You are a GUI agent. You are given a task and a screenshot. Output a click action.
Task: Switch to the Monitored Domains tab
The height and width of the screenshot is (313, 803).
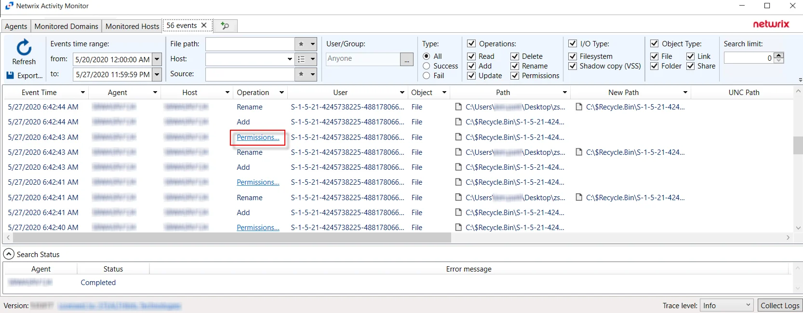pyautogui.click(x=67, y=26)
